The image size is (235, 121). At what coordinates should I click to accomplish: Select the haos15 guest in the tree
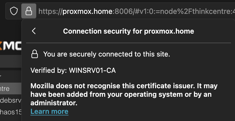pos(11,112)
